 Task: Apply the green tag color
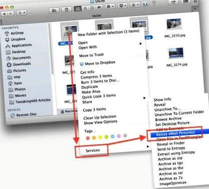pyautogui.click(x=106, y=137)
